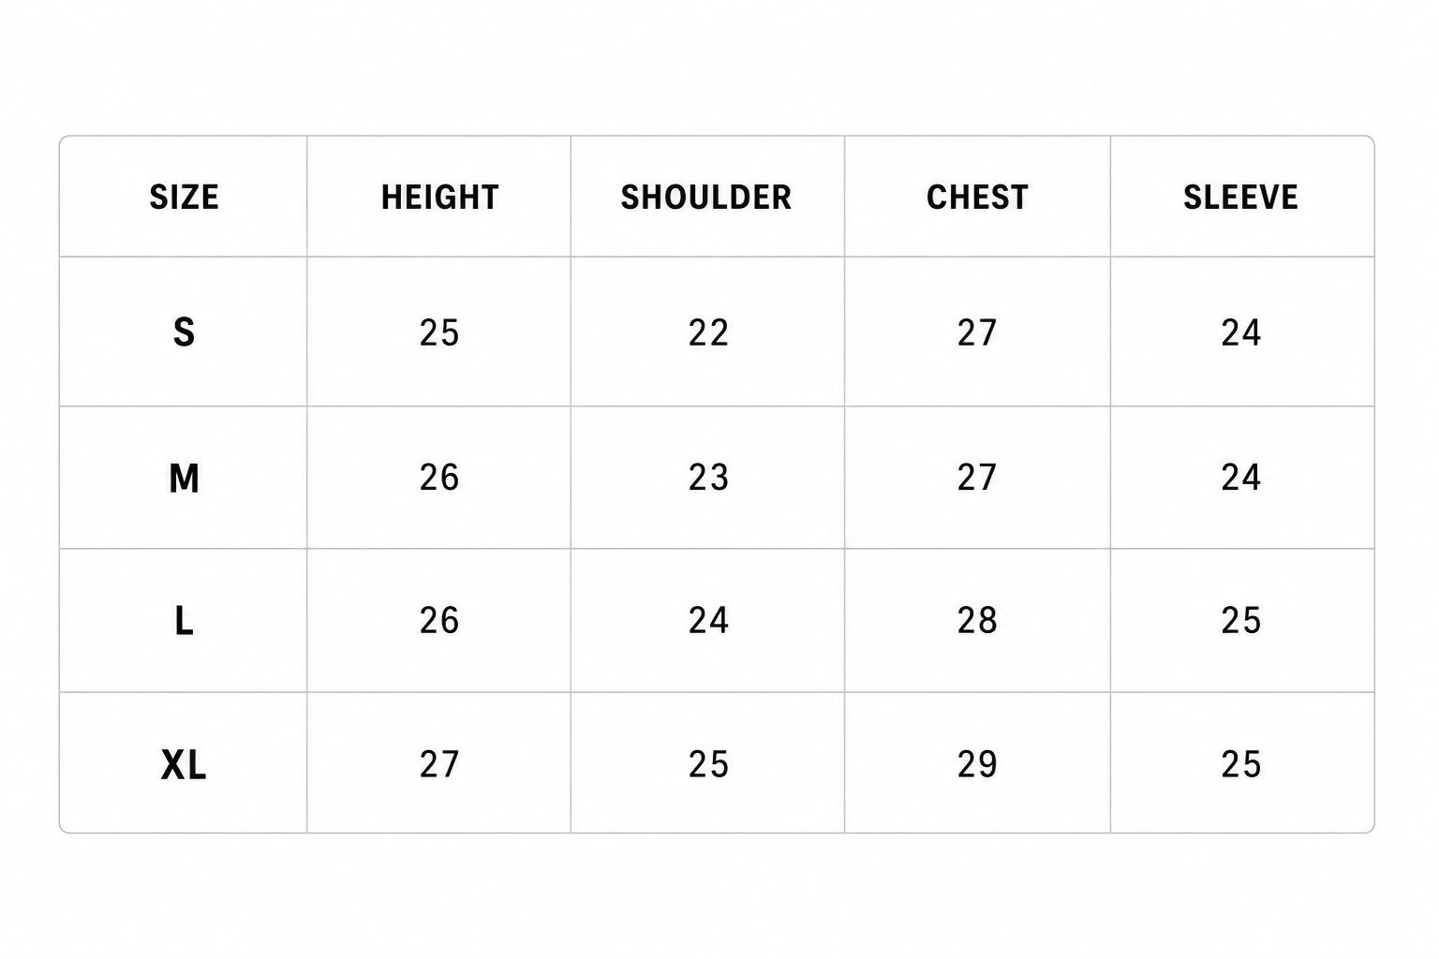
Task: Select shoulder value 22 in S row
Action: (x=708, y=332)
